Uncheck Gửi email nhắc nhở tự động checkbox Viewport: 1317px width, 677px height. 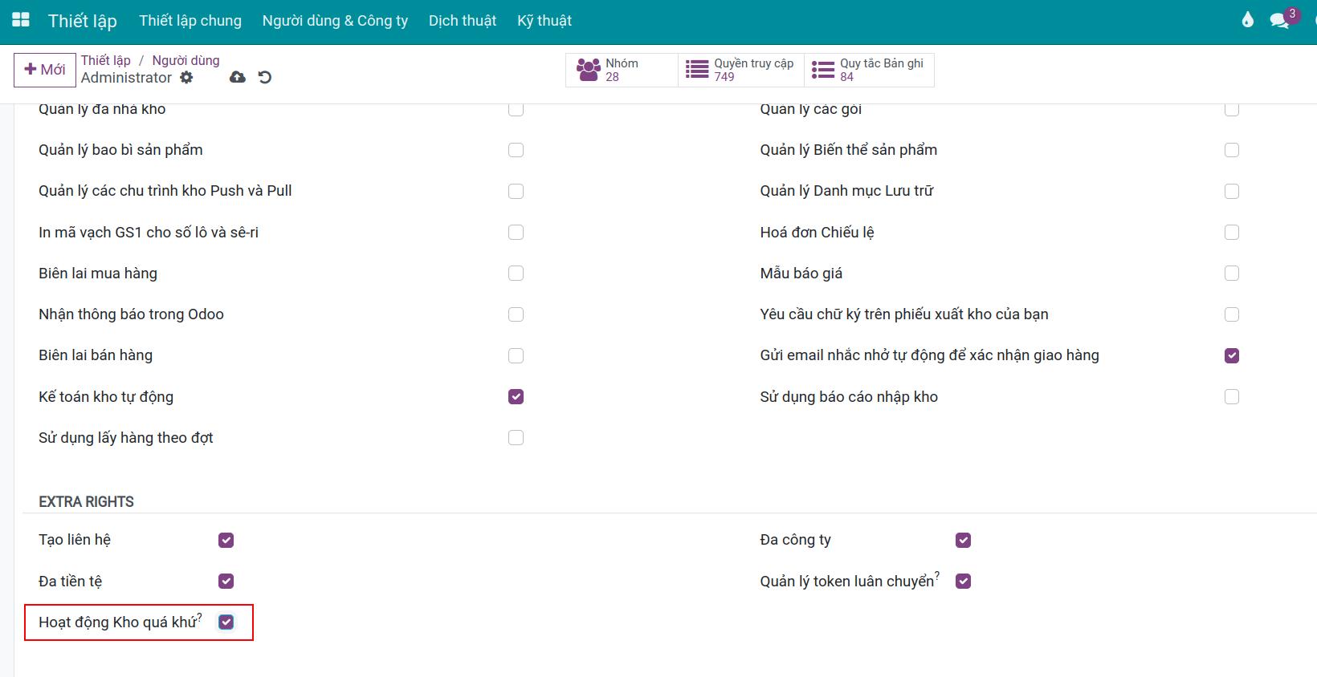(1231, 355)
